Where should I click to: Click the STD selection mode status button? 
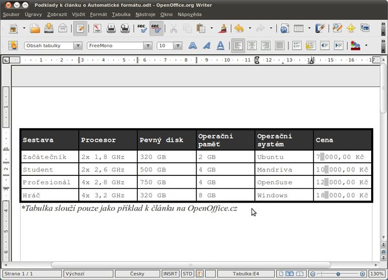coord(188,274)
